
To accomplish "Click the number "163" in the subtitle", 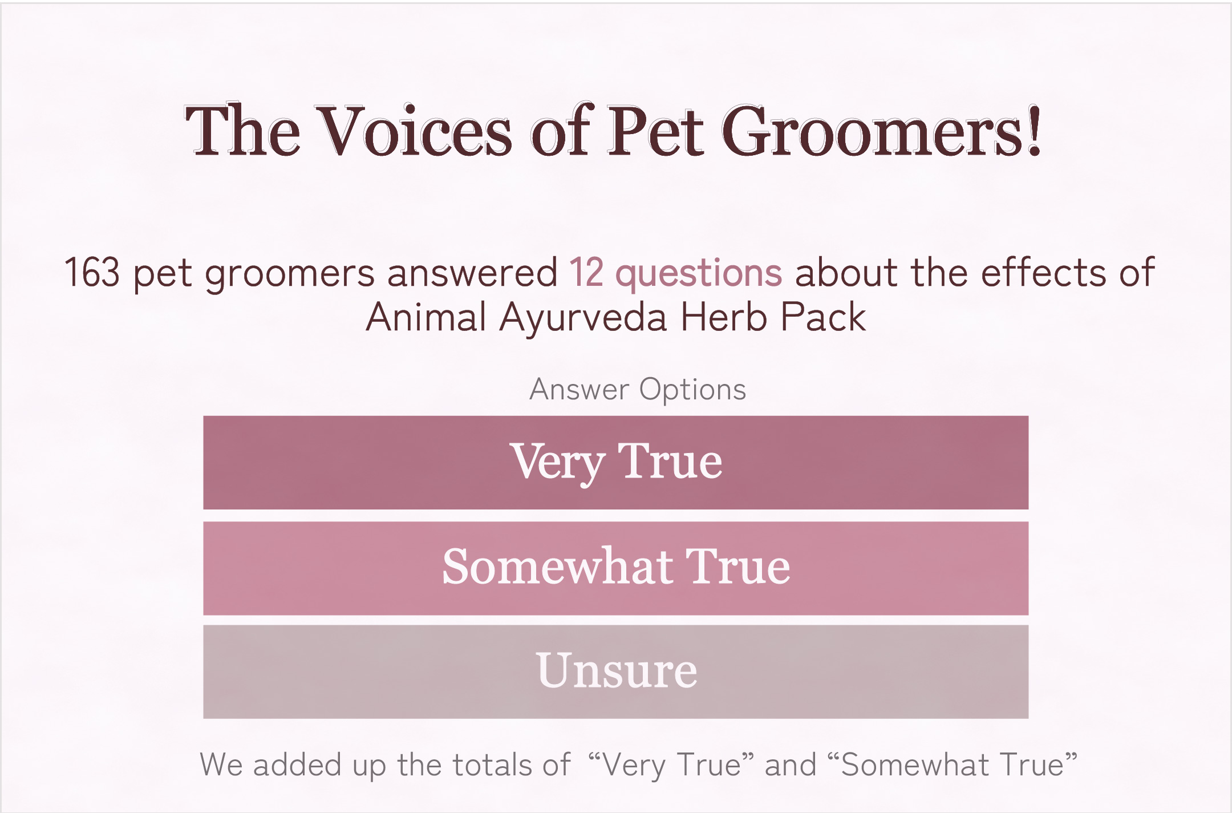I will click(92, 272).
